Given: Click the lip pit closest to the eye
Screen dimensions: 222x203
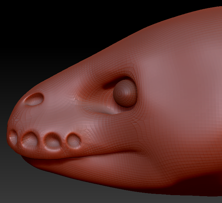Looking at the screenshot, I should pos(74,141).
